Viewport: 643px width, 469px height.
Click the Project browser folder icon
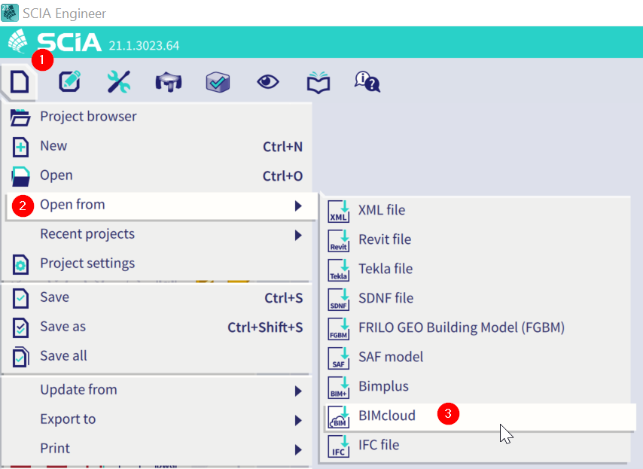20,117
